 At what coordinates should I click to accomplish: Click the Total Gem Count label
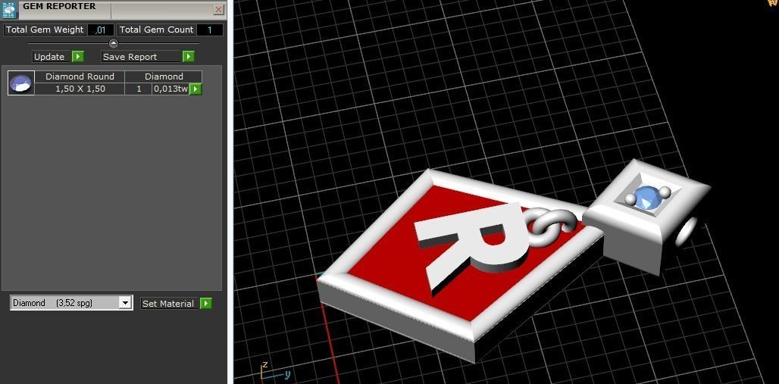click(157, 30)
